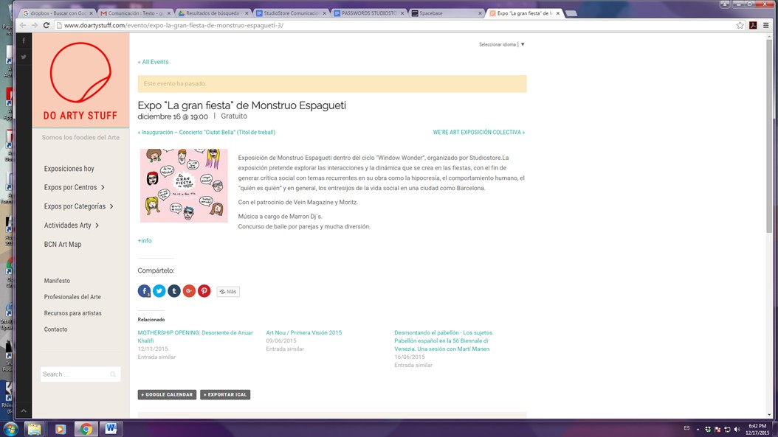Screen dimensions: 778x437
Task: Open Art Nou / Primera Visión 2015 link
Action: (303, 332)
